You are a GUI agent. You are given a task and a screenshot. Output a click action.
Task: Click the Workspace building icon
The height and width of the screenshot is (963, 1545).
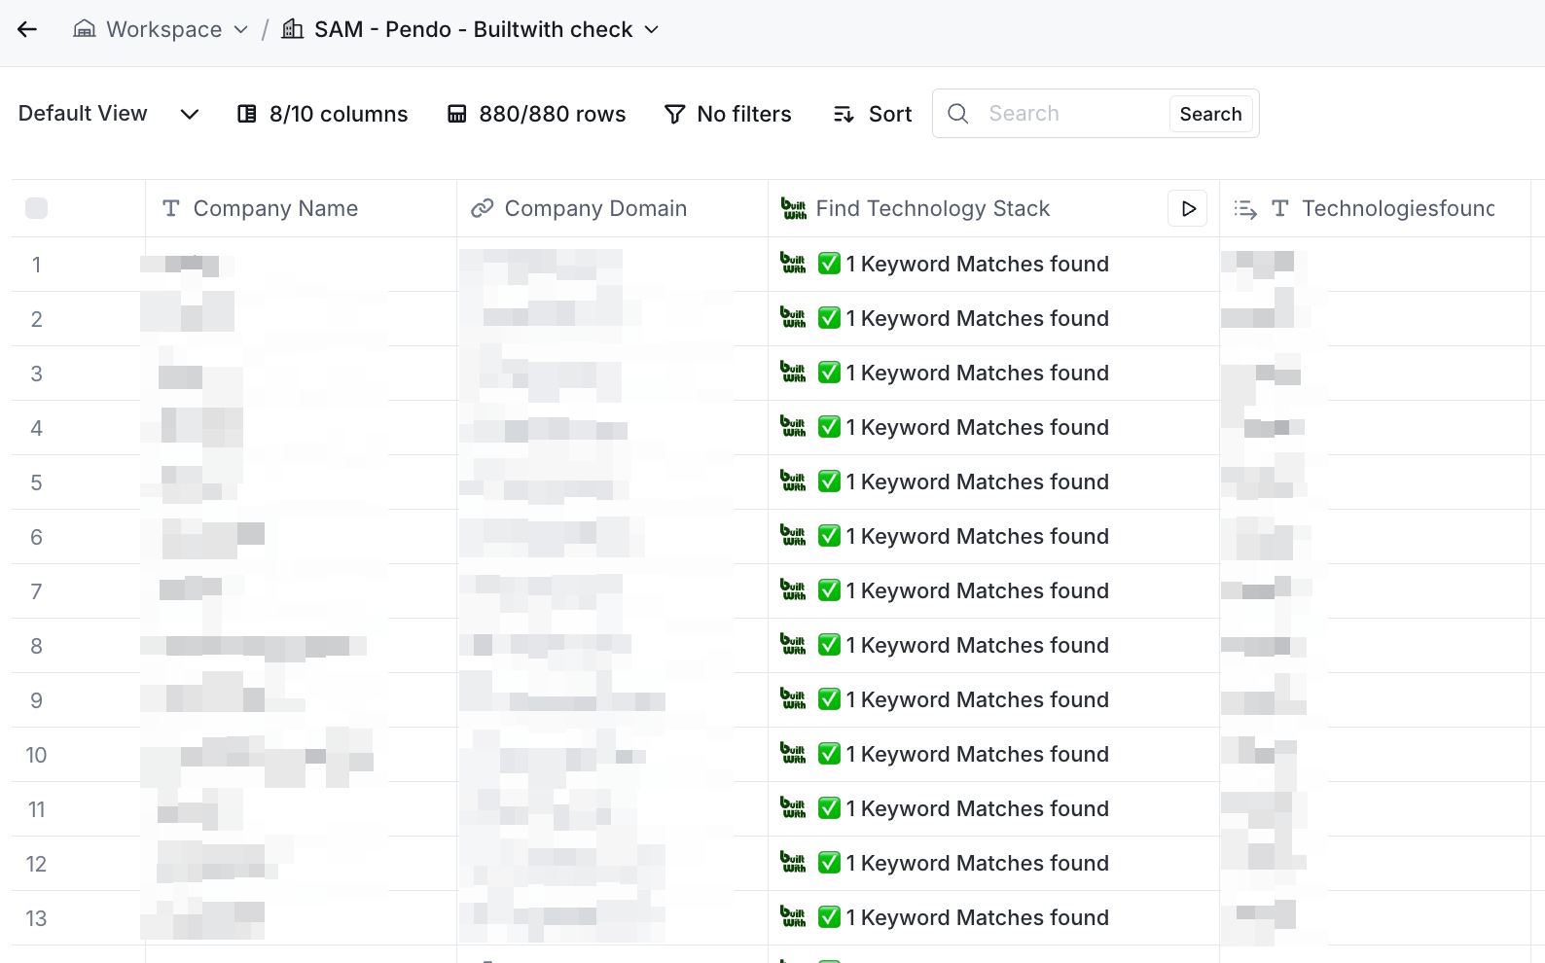85,29
